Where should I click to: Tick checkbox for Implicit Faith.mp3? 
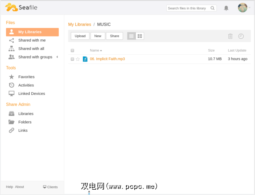coord(72,59)
